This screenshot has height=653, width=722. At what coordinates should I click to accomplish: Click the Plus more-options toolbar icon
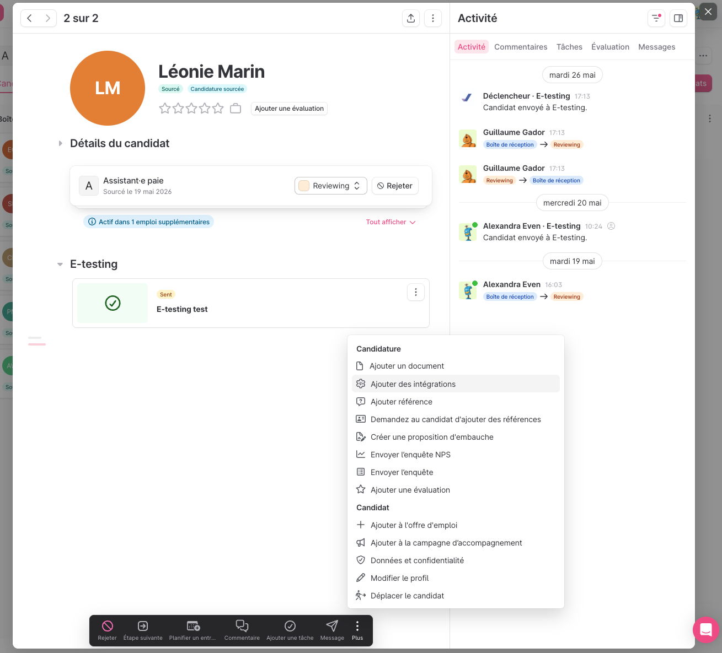(357, 630)
